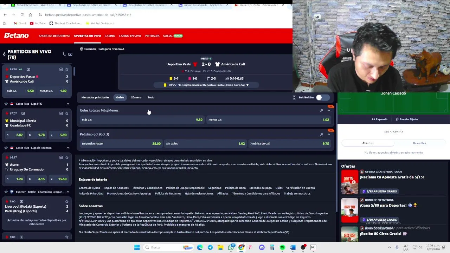Image resolution: width=450 pixels, height=253 pixels.
Task: Pick Municipal Liberia win odds 2.82
Action: pyautogui.click(x=15, y=135)
